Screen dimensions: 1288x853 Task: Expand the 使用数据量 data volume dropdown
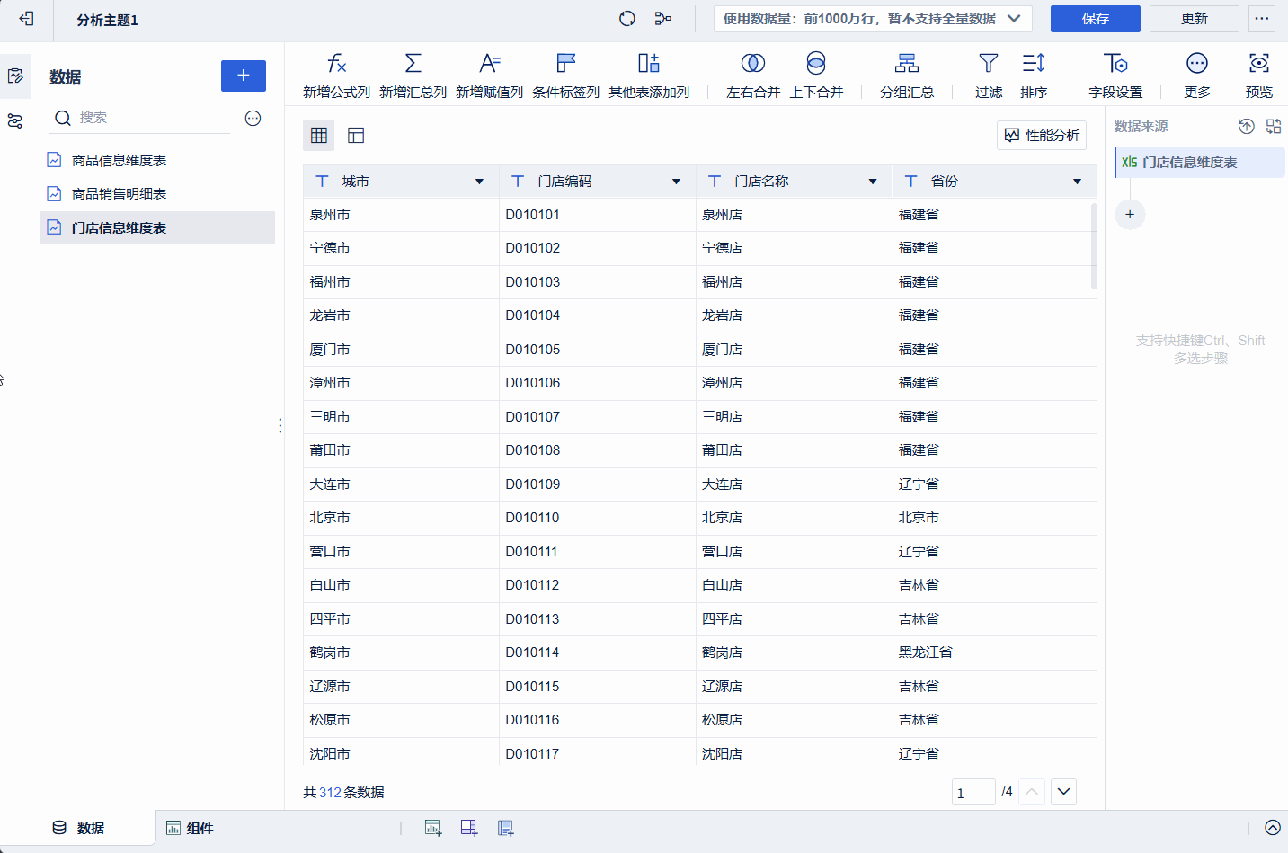click(1014, 19)
